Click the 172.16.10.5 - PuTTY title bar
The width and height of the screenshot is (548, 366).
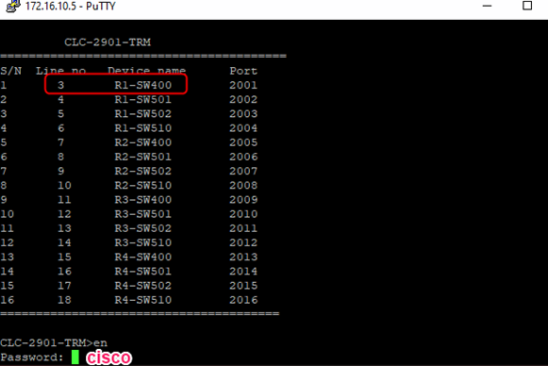point(70,7)
